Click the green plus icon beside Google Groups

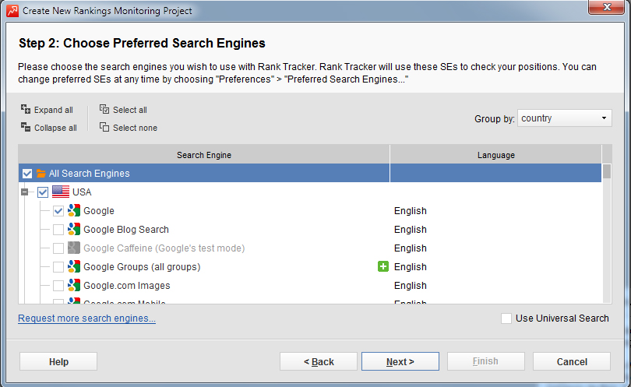pos(383,266)
